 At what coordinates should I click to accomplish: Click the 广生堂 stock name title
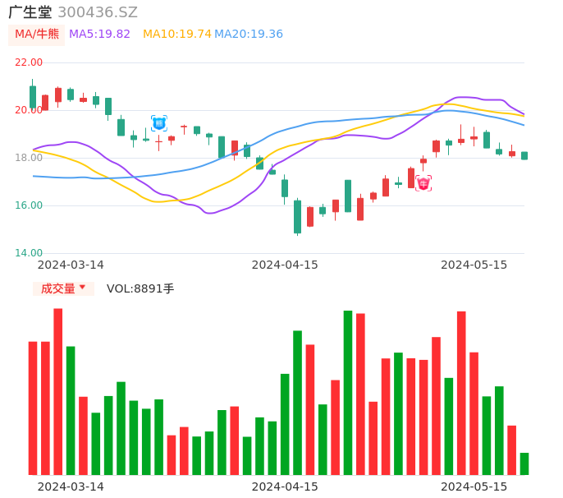[x=30, y=12]
